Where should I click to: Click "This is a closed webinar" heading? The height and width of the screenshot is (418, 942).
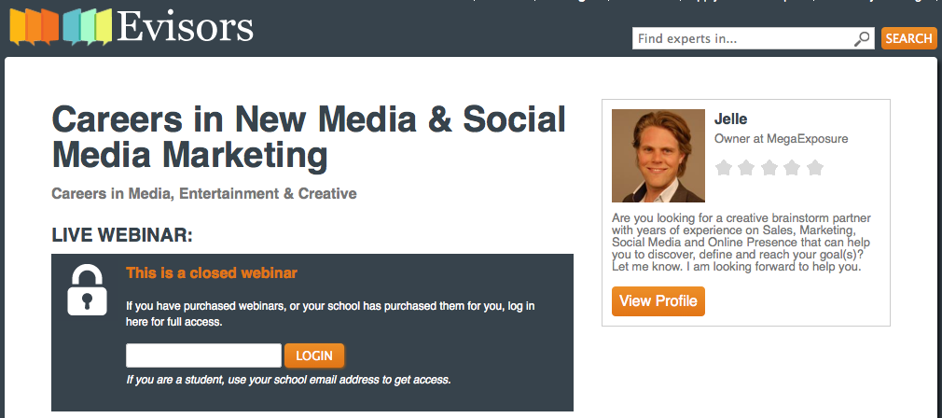pos(211,273)
